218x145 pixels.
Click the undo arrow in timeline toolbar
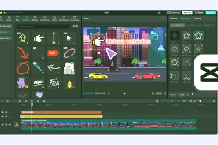coord(8,101)
